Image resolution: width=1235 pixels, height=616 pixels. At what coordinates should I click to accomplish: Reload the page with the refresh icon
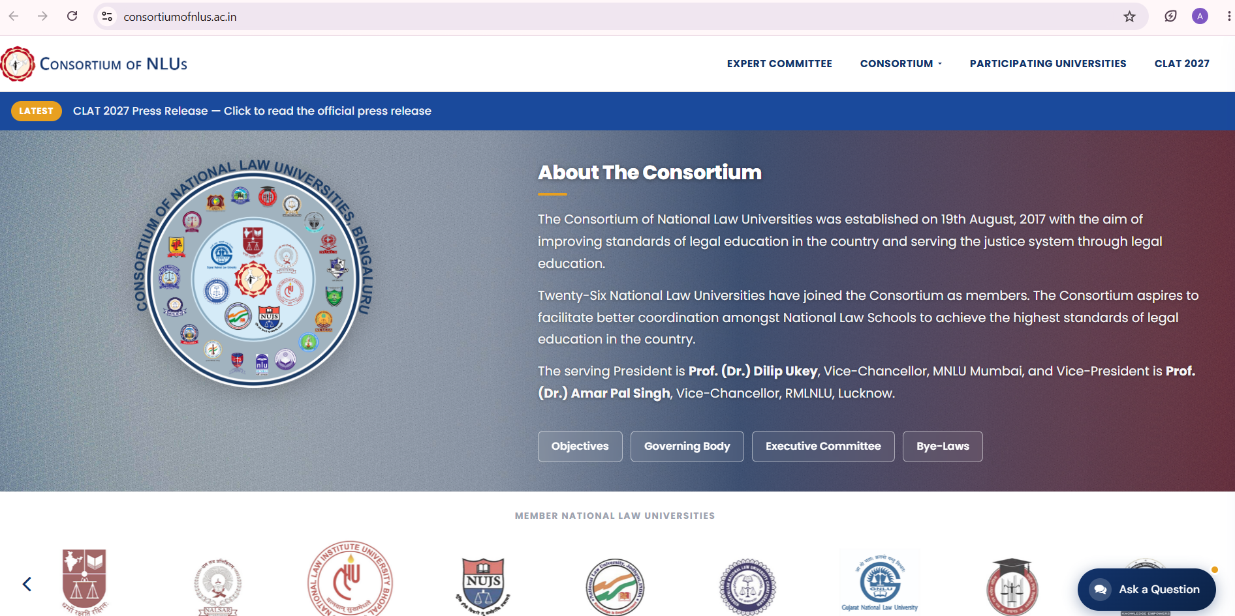coord(72,16)
